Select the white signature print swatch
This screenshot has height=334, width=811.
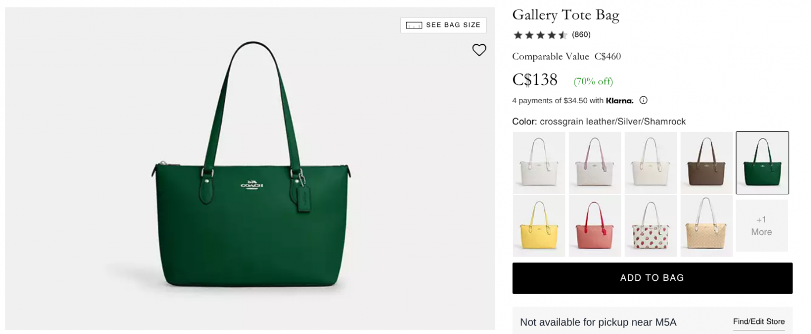pyautogui.click(x=539, y=162)
